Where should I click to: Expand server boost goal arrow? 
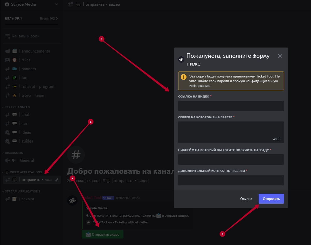click(x=57, y=18)
